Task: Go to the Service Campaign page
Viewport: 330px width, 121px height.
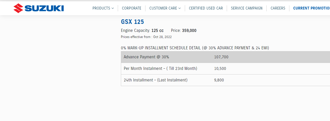Action: [x=247, y=8]
